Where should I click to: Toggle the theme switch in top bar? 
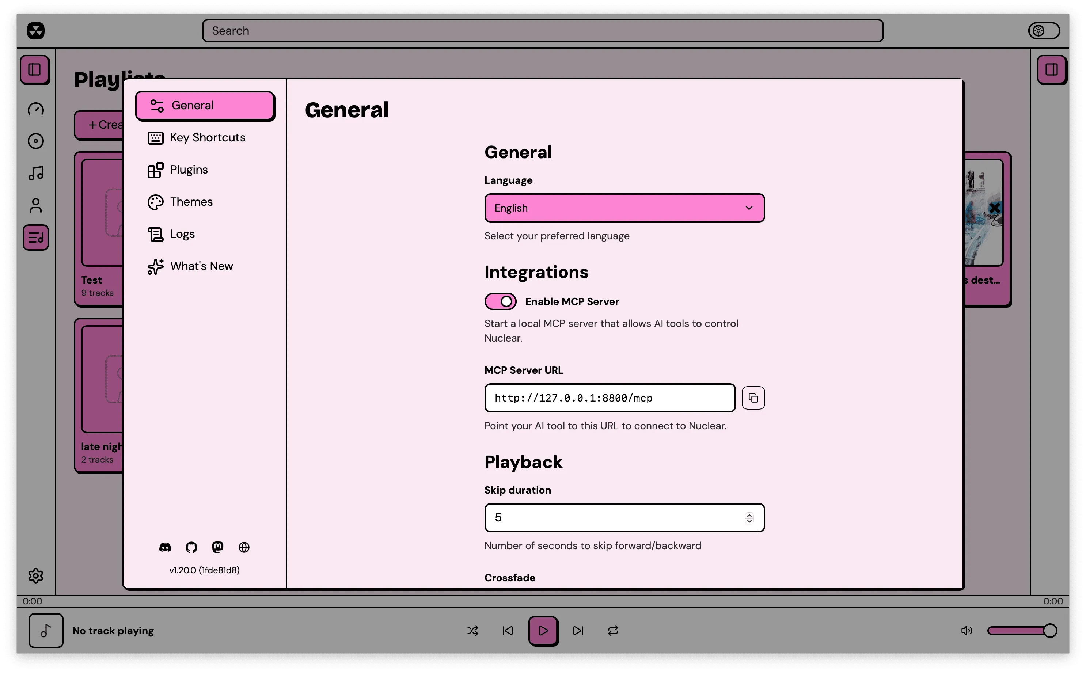tap(1044, 31)
